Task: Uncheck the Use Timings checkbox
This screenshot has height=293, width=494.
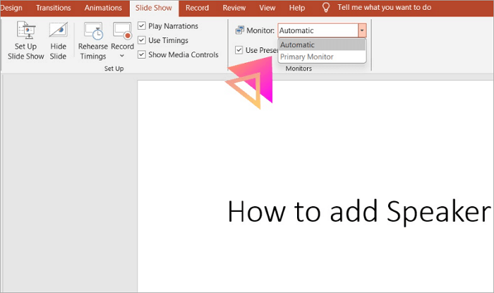Action: point(142,40)
